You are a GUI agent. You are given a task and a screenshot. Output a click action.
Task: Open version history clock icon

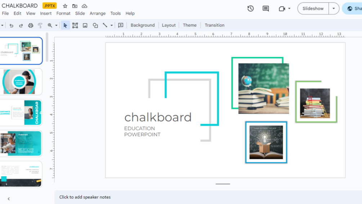coord(250,9)
